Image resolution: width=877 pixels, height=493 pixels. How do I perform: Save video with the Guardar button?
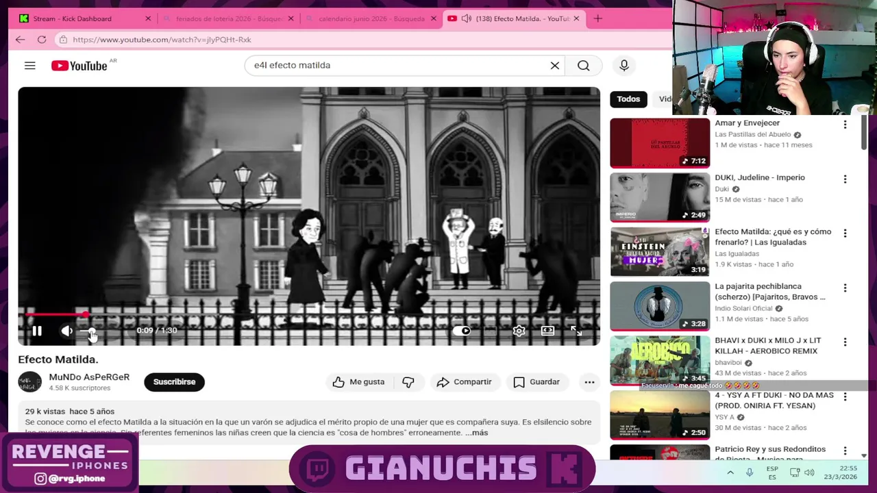tap(536, 382)
